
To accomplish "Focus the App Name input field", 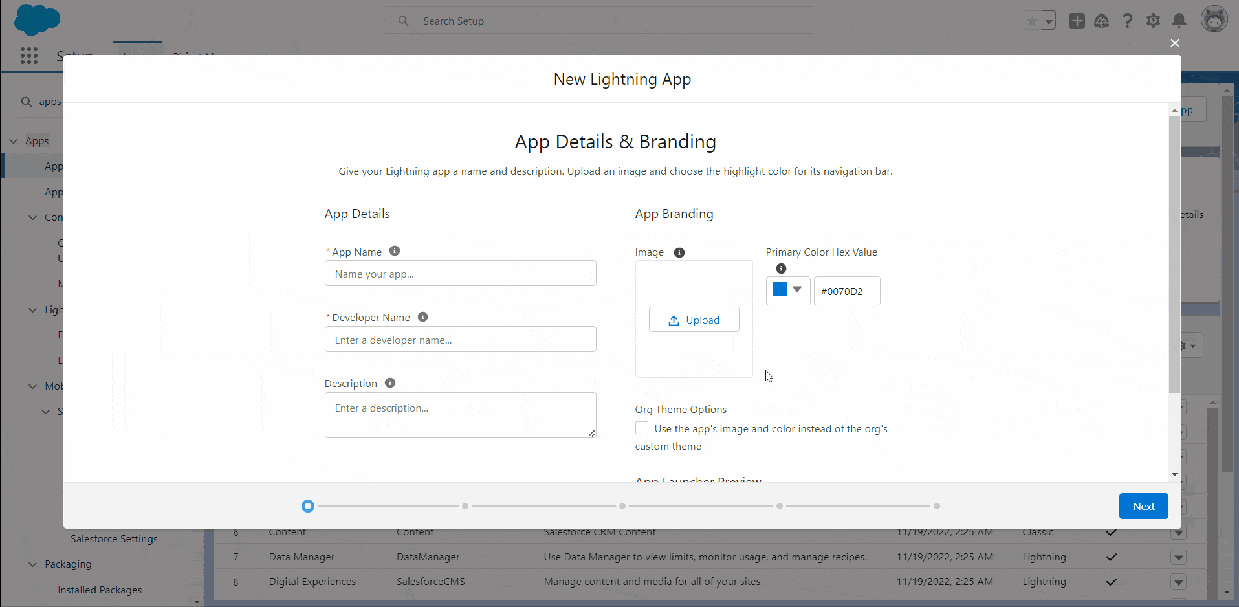I will [461, 273].
